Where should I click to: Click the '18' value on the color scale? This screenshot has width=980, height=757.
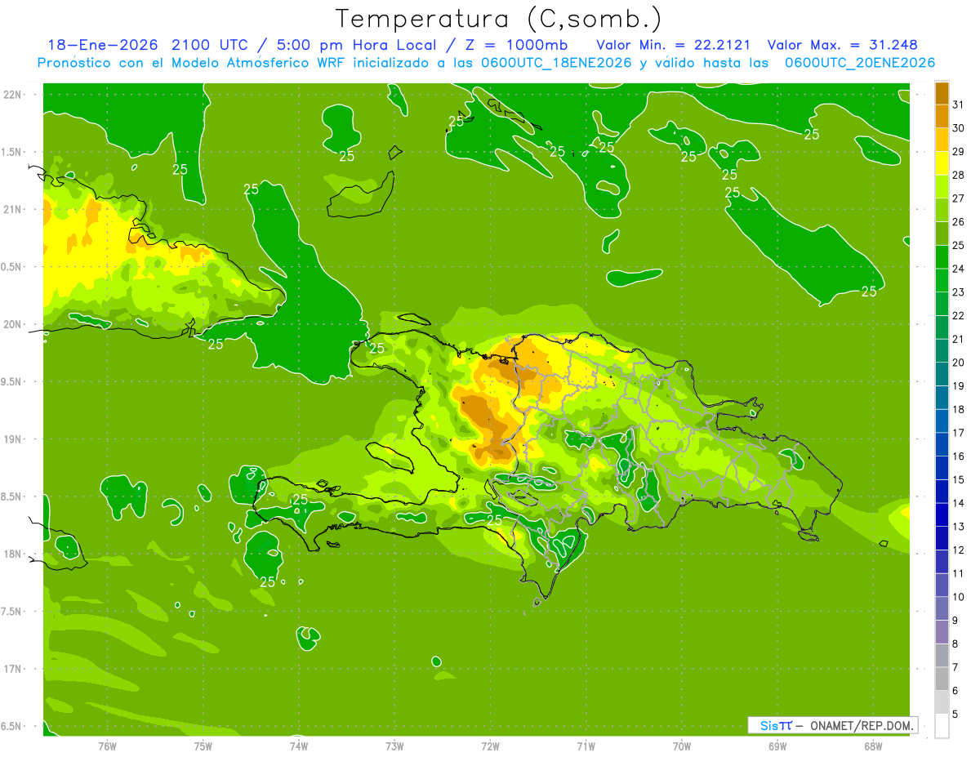coord(959,409)
